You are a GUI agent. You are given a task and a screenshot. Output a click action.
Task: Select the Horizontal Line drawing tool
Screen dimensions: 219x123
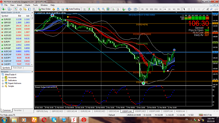point(199,9)
